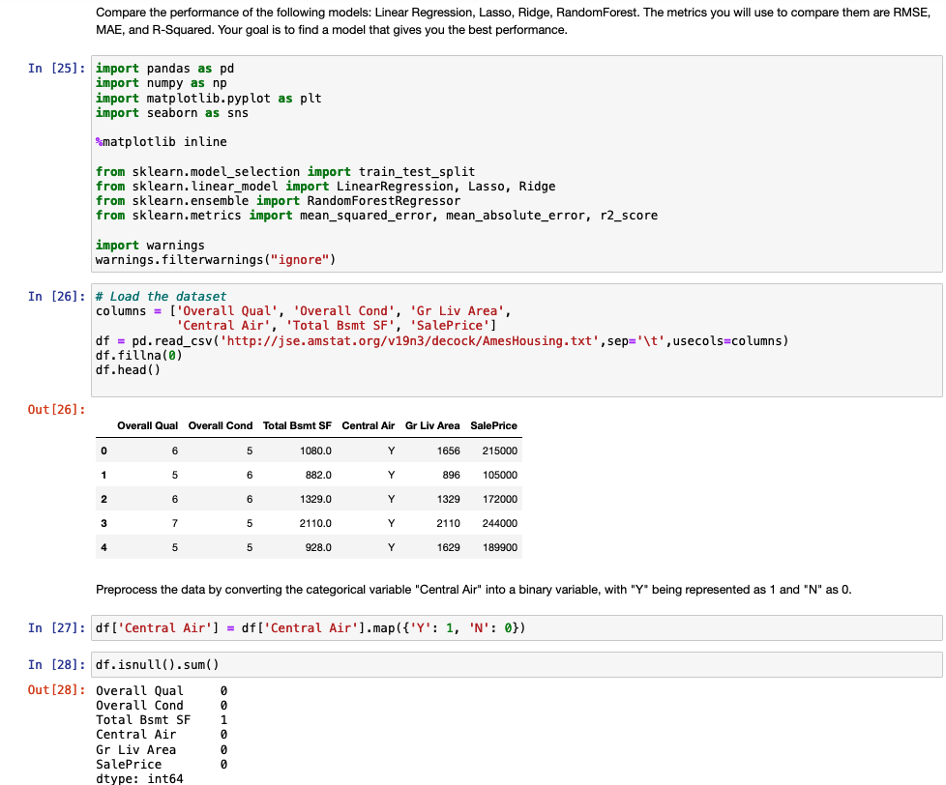Click the Gr Liv Area value 1656

click(x=448, y=451)
